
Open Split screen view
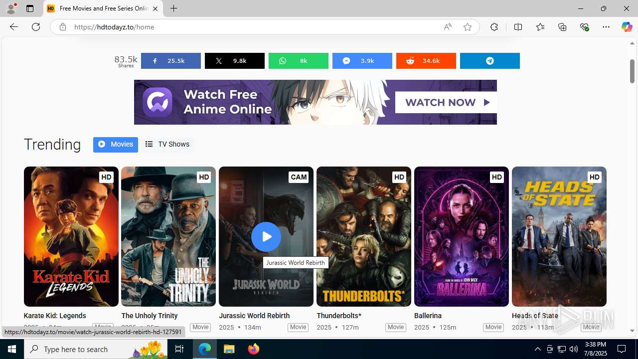518,27
